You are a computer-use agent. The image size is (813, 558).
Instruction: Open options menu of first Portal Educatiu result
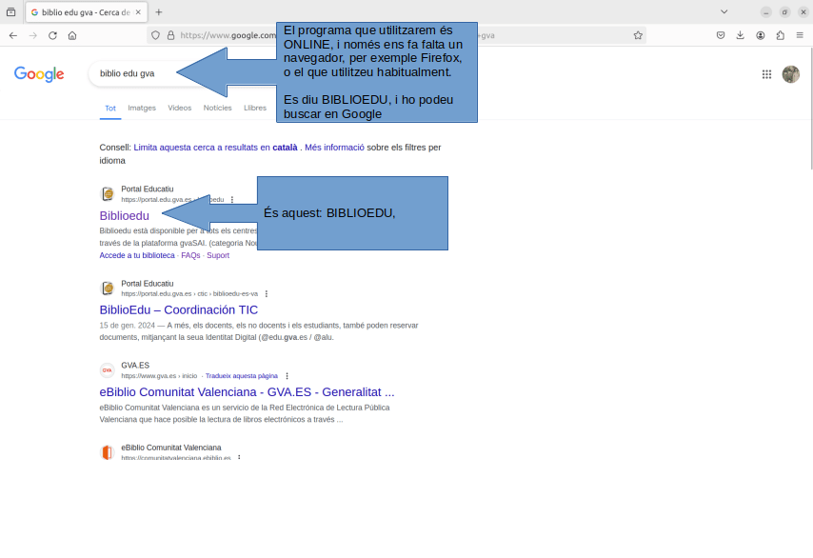(231, 200)
